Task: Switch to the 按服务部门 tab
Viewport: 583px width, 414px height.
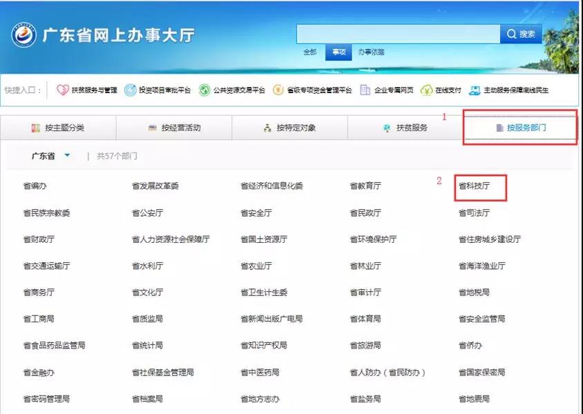Action: click(x=519, y=128)
